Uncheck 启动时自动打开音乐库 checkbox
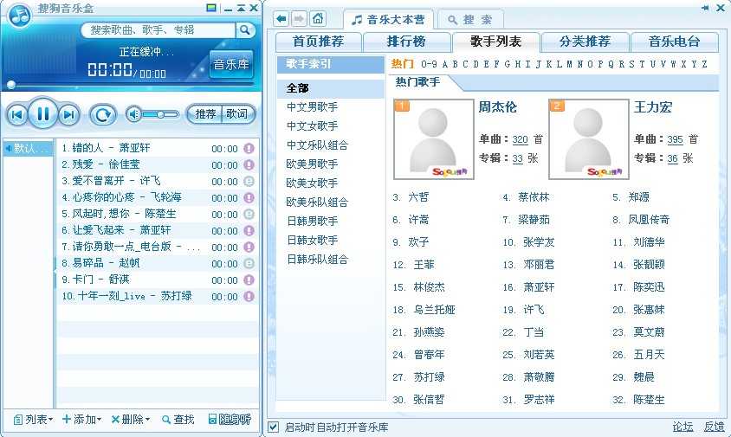The image size is (731, 437). [274, 427]
